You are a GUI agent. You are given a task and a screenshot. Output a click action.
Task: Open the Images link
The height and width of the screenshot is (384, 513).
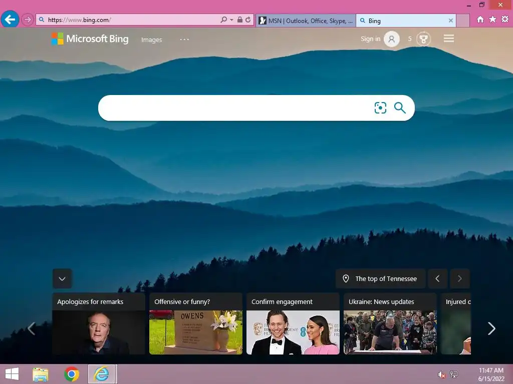click(x=151, y=40)
